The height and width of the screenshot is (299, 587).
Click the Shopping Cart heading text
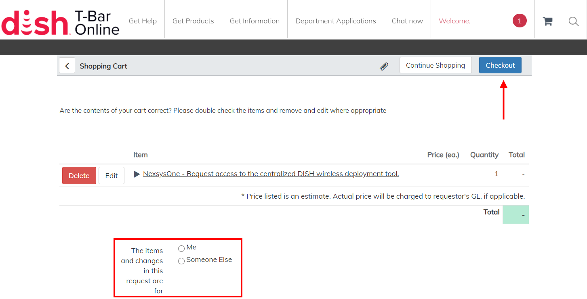[x=103, y=66]
